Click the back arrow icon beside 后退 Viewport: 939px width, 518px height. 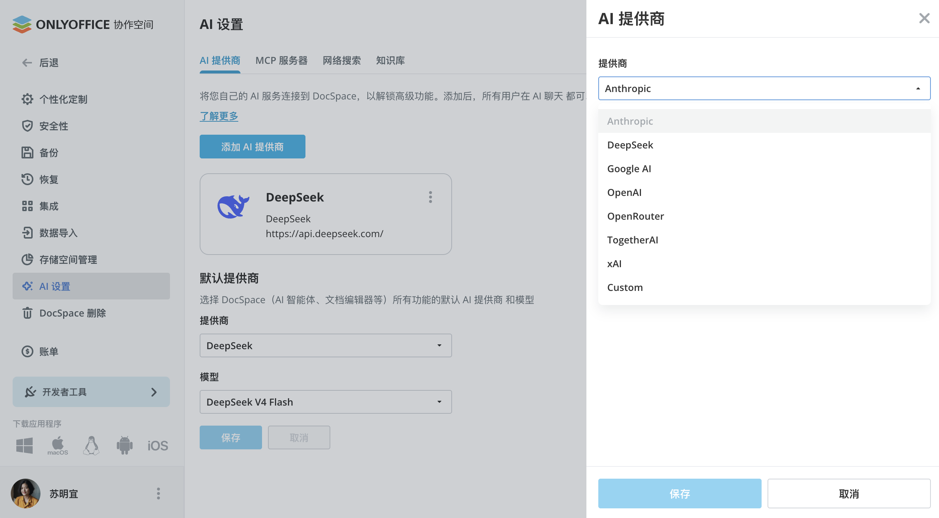click(27, 63)
